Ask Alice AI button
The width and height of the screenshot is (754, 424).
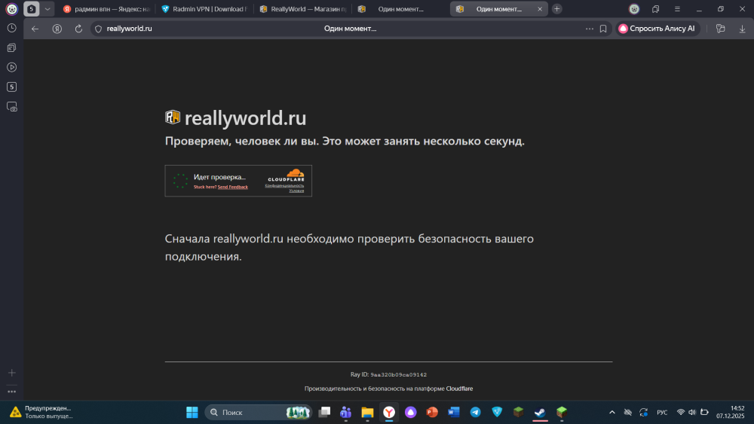point(657,29)
